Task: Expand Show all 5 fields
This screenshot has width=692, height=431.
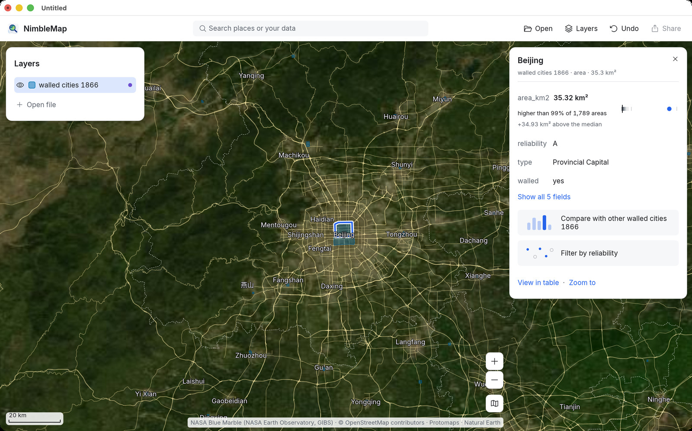Action: point(544,197)
